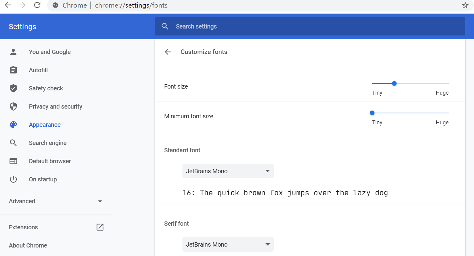Open You and Google settings
Viewport: 474px width, 256px height.
[x=50, y=52]
